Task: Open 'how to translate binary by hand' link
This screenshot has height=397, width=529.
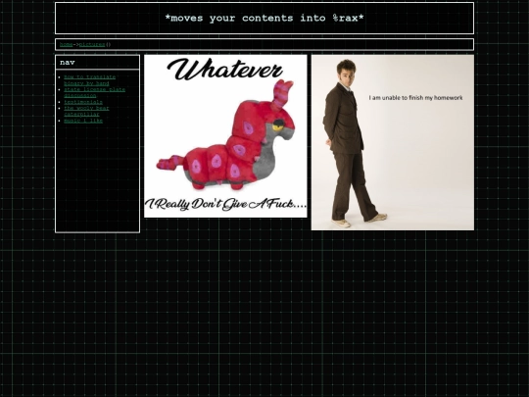Action: click(x=89, y=80)
